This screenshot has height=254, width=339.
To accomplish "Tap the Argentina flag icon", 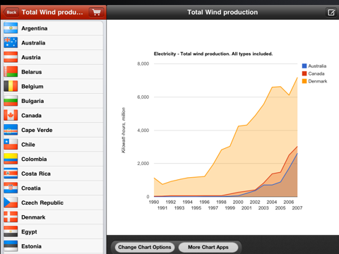I will pyautogui.click(x=11, y=28).
